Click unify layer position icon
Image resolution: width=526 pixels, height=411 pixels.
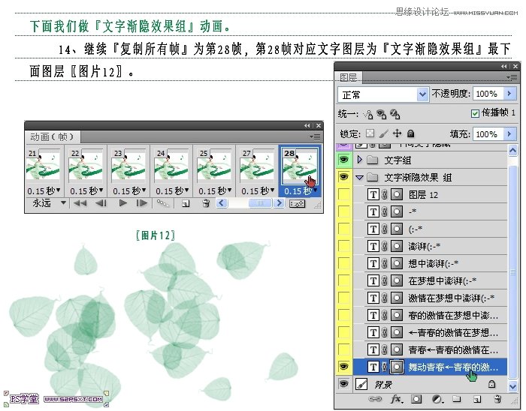tap(368, 115)
